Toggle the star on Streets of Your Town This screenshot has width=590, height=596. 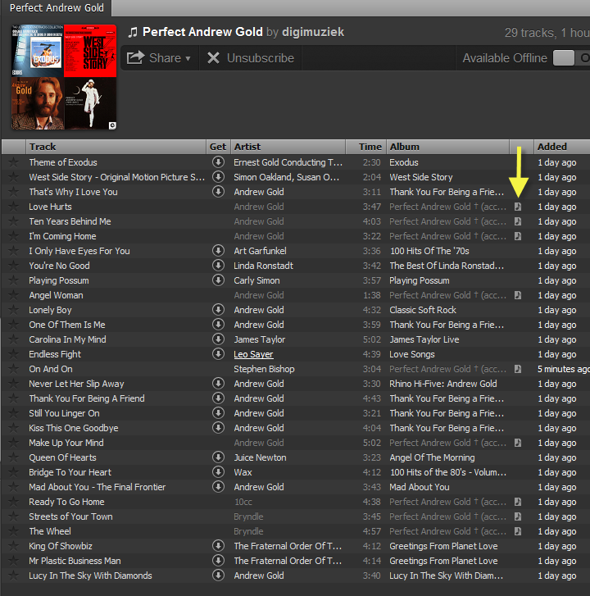tap(14, 516)
